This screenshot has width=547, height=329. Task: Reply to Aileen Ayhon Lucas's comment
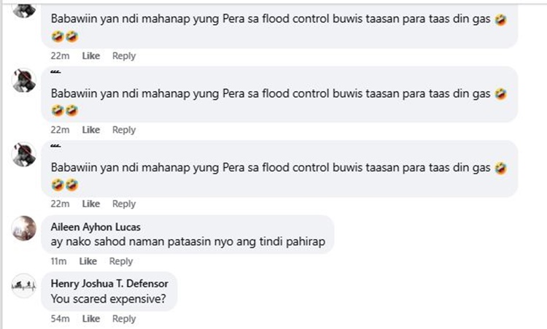click(x=121, y=261)
